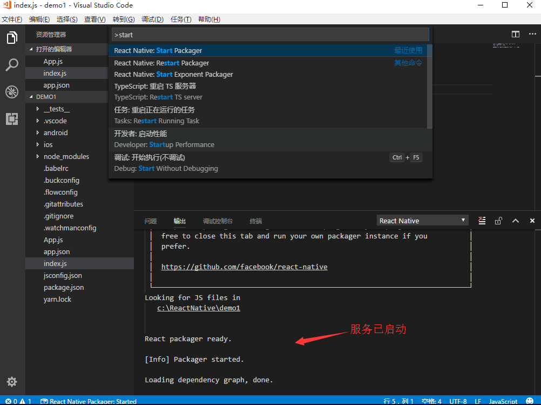This screenshot has width=541, height=405.
Task: Open the 文件(F) menu
Action: 12,19
